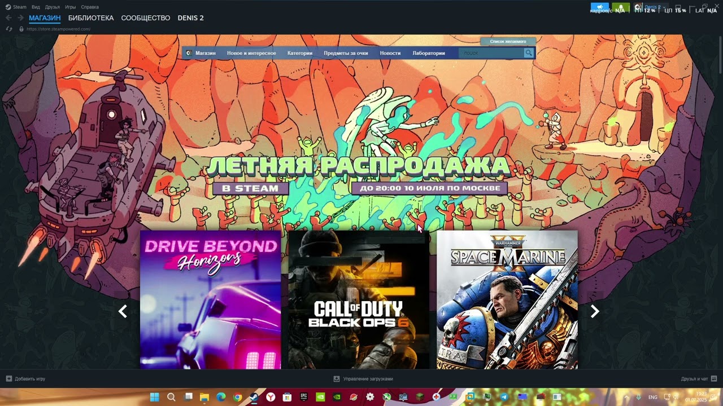Viewport: 723px width, 406px height.
Task: Open Друзья и чат panel
Action: tap(699, 379)
